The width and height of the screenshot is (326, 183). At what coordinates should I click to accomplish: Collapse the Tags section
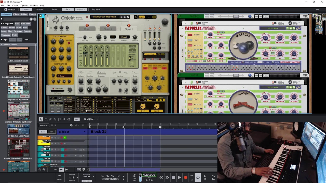pyautogui.click(x=2, y=40)
